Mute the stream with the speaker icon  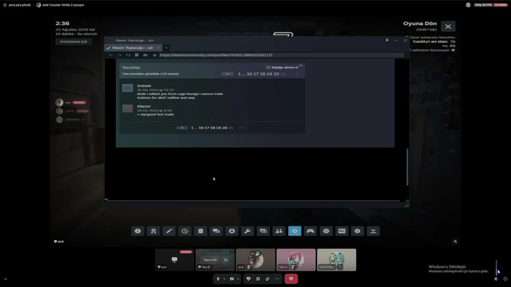[x=496, y=279]
